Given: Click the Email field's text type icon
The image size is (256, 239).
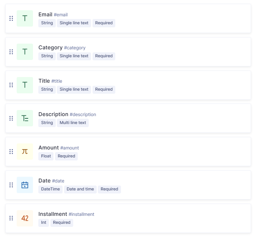Looking at the screenshot, I should click(25, 19).
